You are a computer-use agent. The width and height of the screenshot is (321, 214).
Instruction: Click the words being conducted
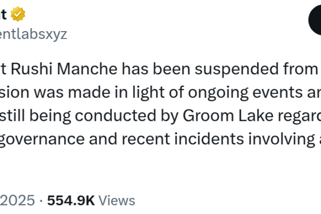click(x=93, y=116)
